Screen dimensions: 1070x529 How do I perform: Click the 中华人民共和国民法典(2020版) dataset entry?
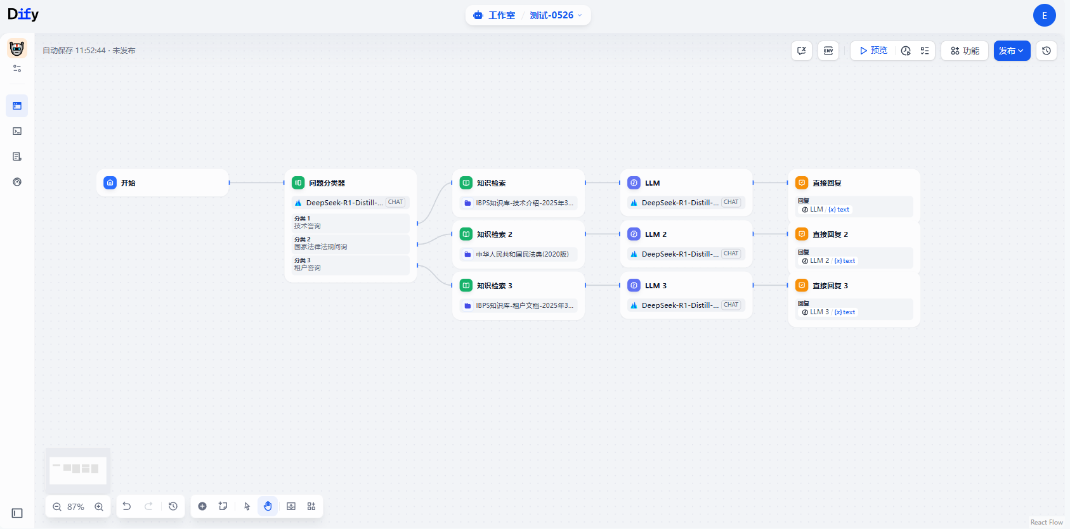pos(519,254)
